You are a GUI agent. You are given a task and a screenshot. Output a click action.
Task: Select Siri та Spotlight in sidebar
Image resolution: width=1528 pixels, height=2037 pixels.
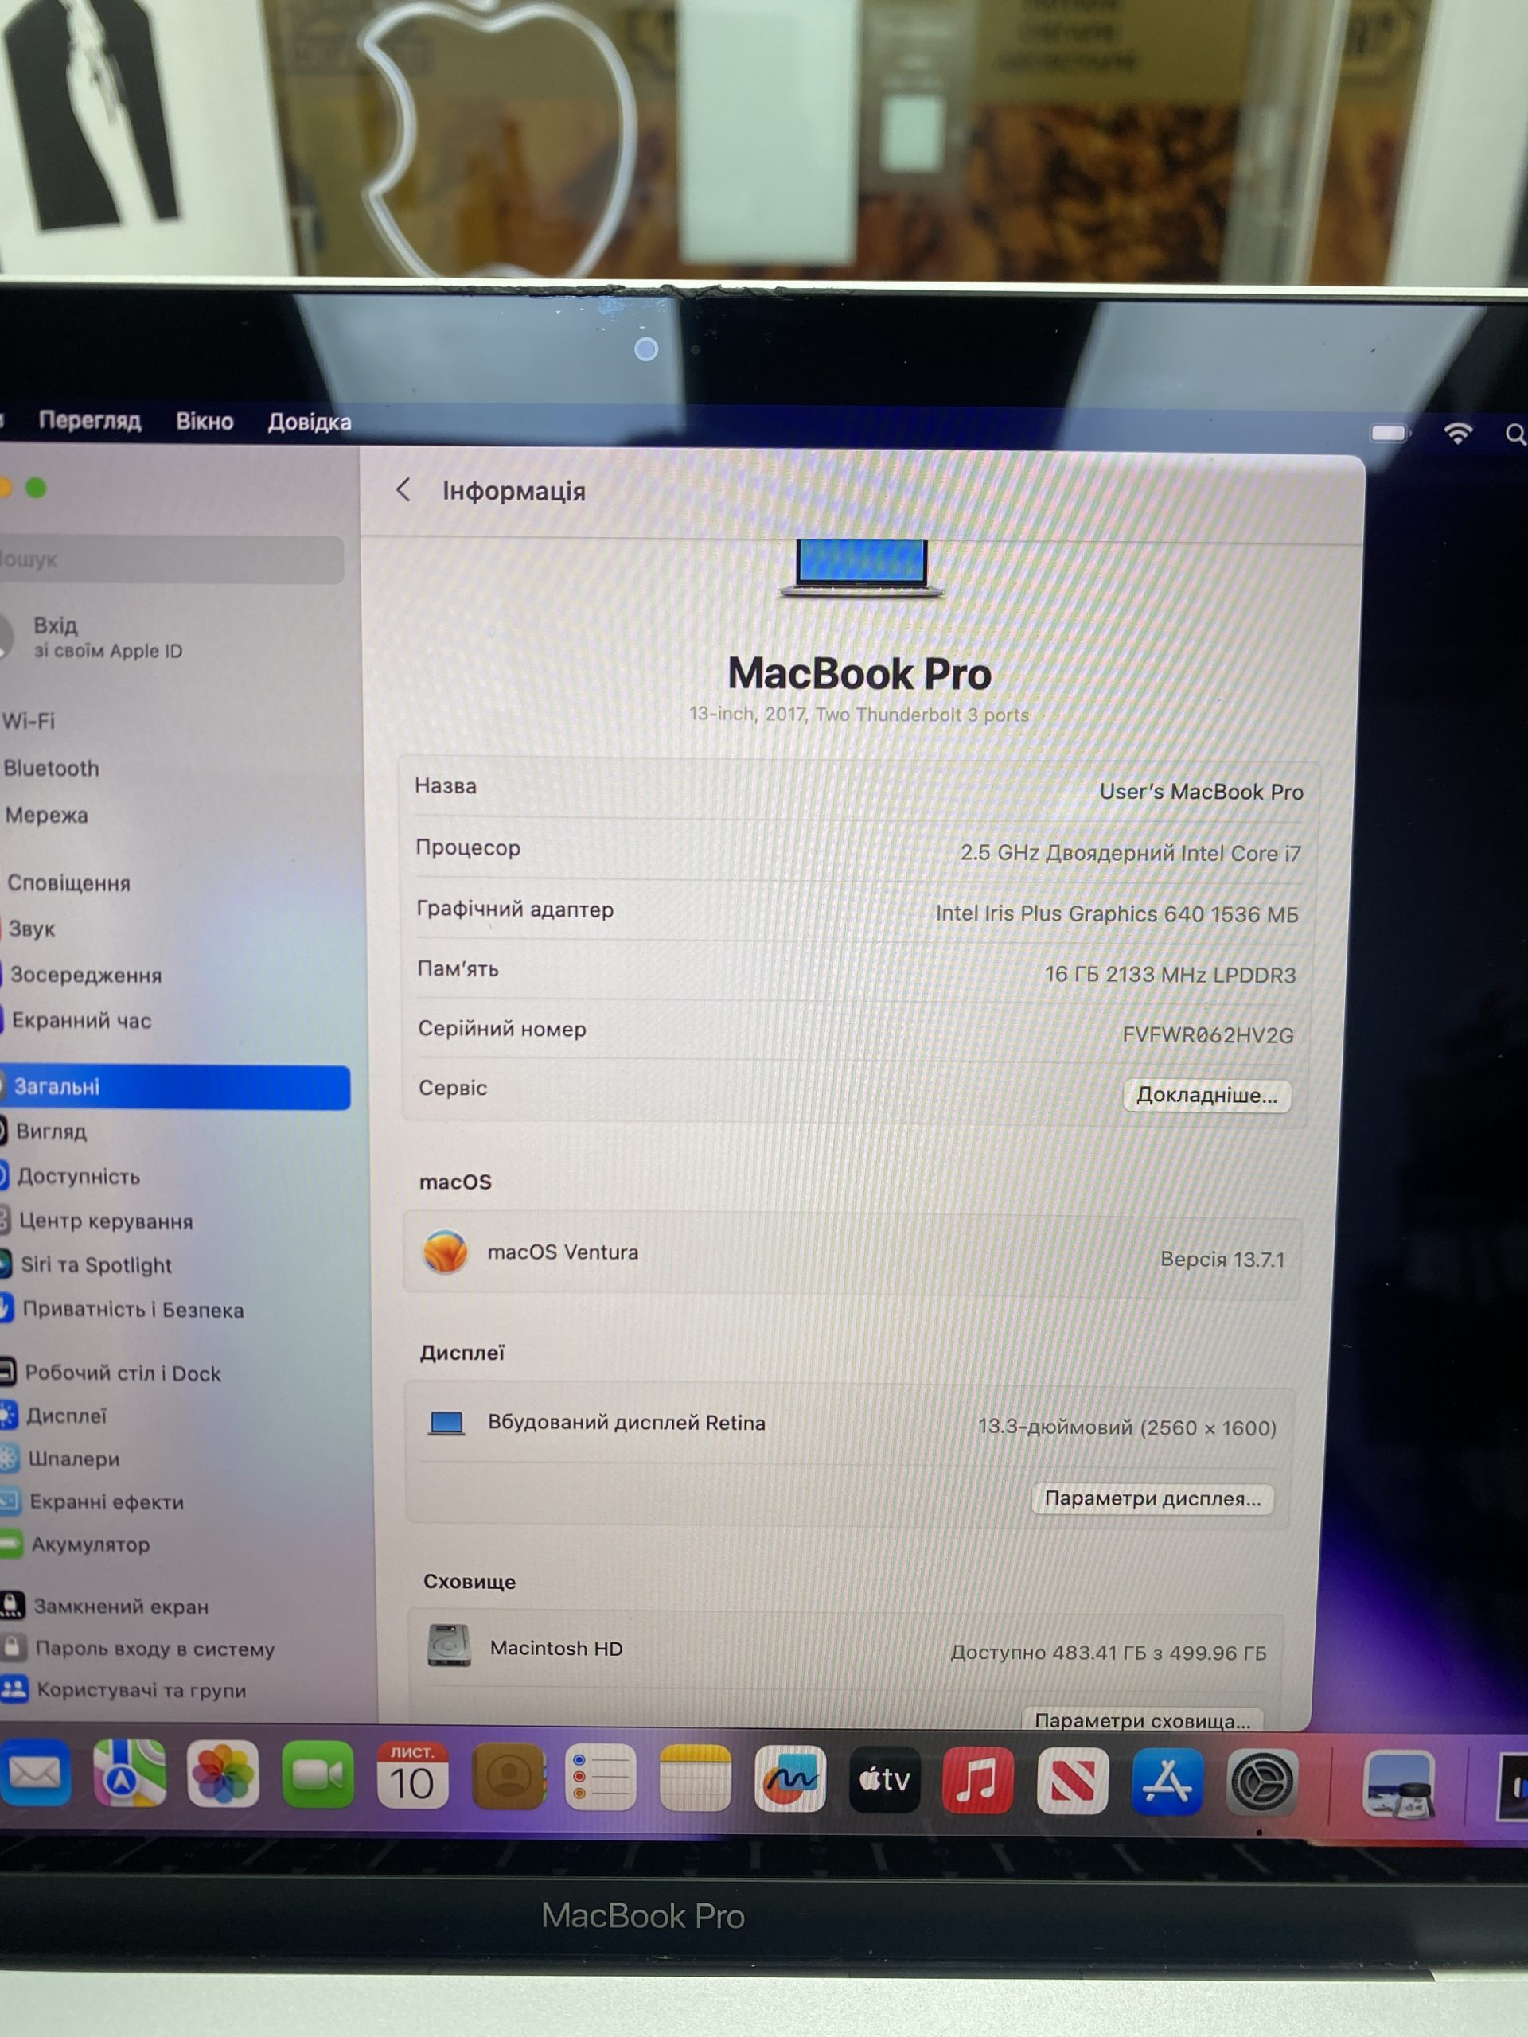point(95,1264)
